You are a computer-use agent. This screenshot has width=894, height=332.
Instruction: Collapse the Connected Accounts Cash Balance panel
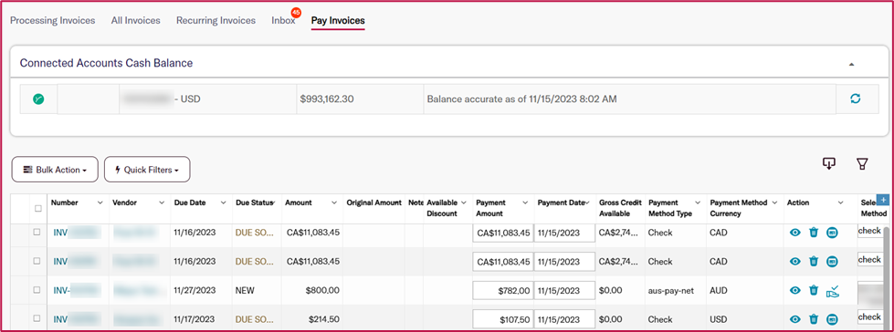(x=852, y=65)
